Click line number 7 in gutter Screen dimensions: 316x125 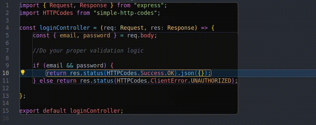pos(7,51)
